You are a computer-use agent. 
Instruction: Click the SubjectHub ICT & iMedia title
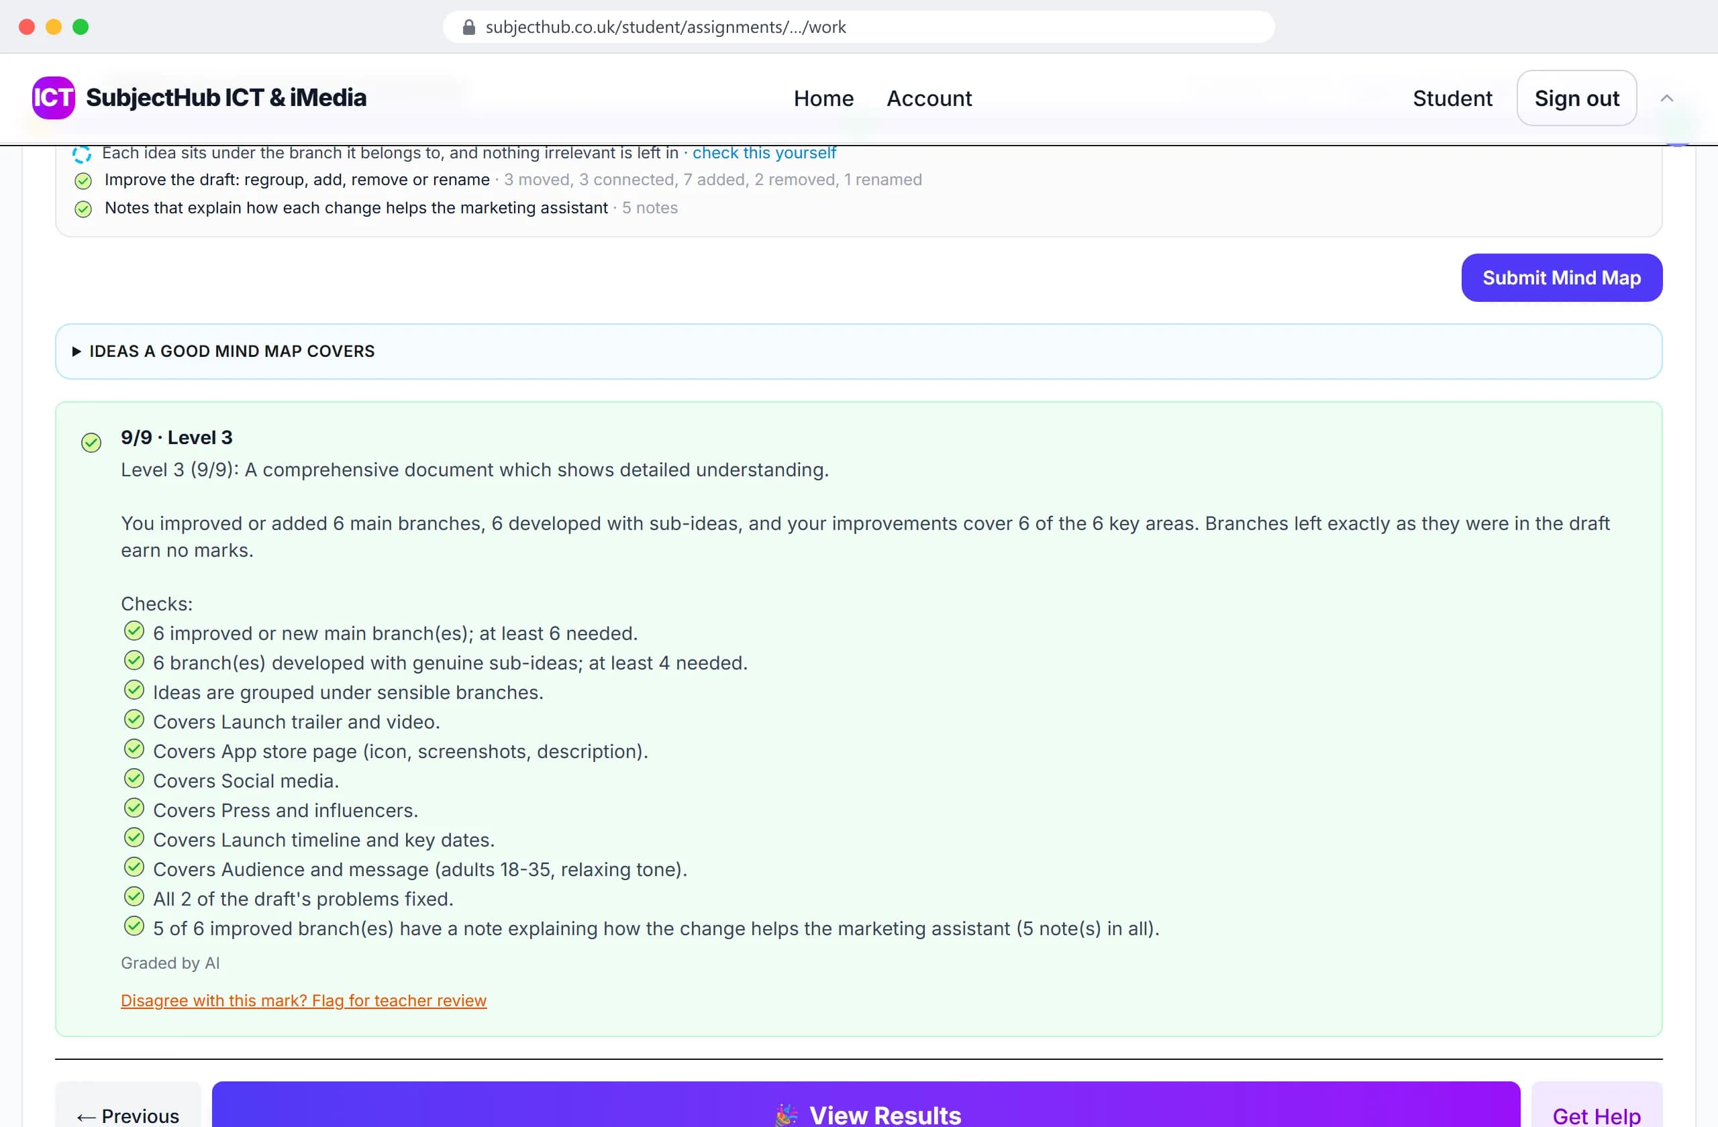pyautogui.click(x=226, y=97)
